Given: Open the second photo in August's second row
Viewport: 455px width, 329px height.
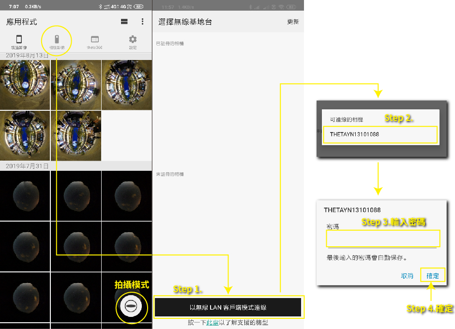Looking at the screenshot, I should coord(76,135).
